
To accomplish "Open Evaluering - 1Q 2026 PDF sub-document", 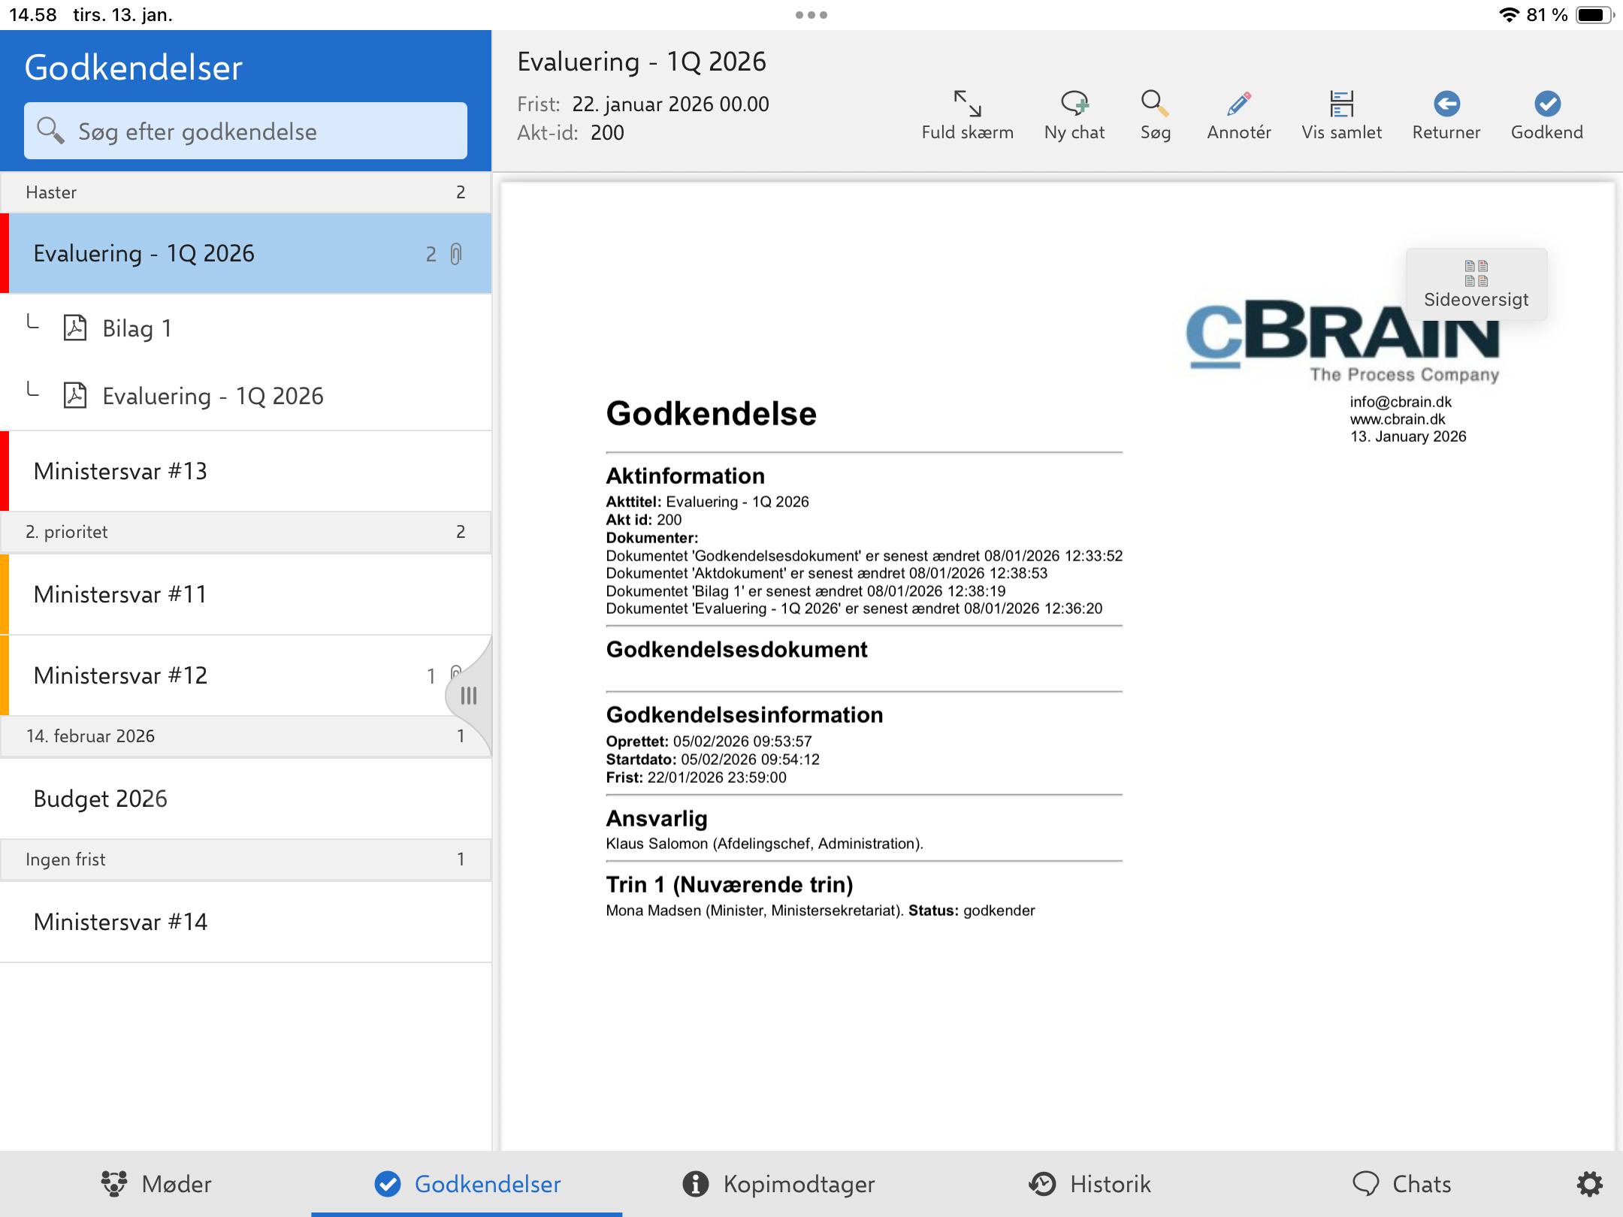I will point(246,396).
